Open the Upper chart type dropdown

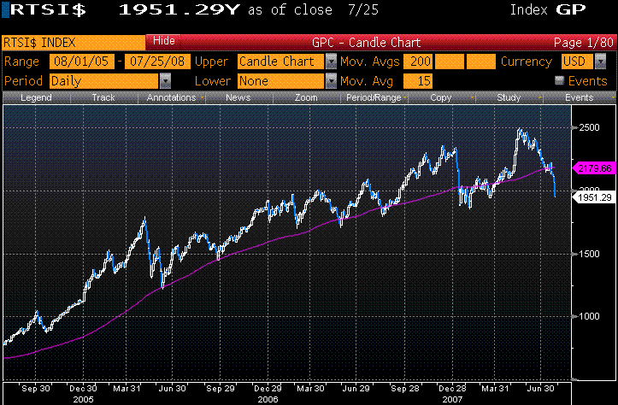(x=331, y=62)
